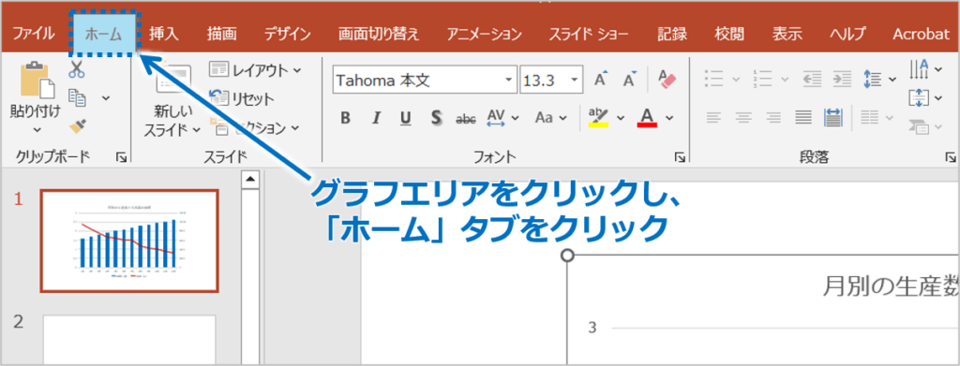Open the 描画 tab

(221, 34)
